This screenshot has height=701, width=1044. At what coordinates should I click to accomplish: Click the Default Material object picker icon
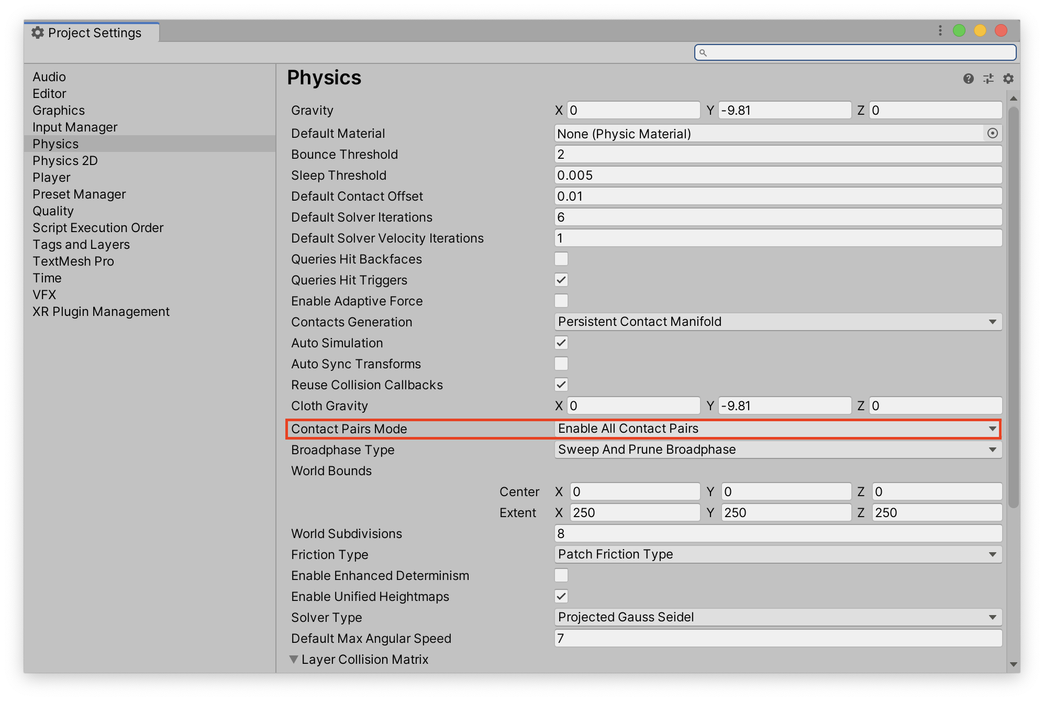[992, 134]
